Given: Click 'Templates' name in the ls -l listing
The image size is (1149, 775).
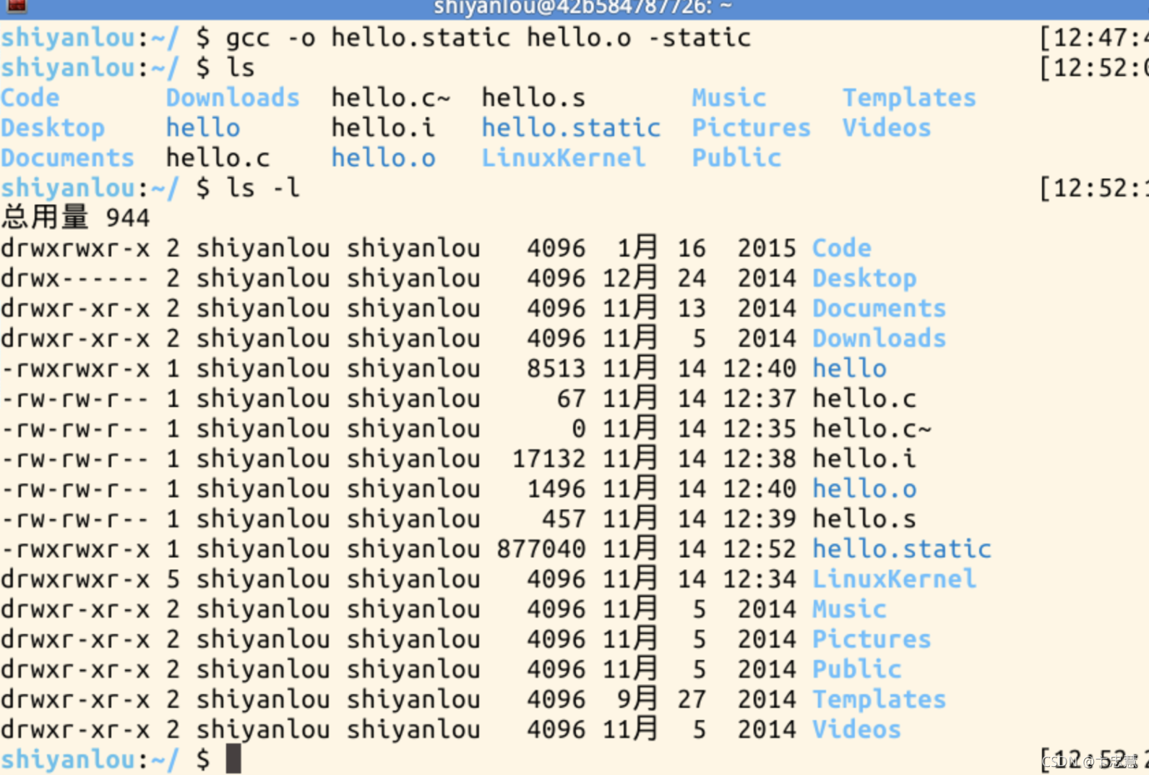Looking at the screenshot, I should pos(879,699).
